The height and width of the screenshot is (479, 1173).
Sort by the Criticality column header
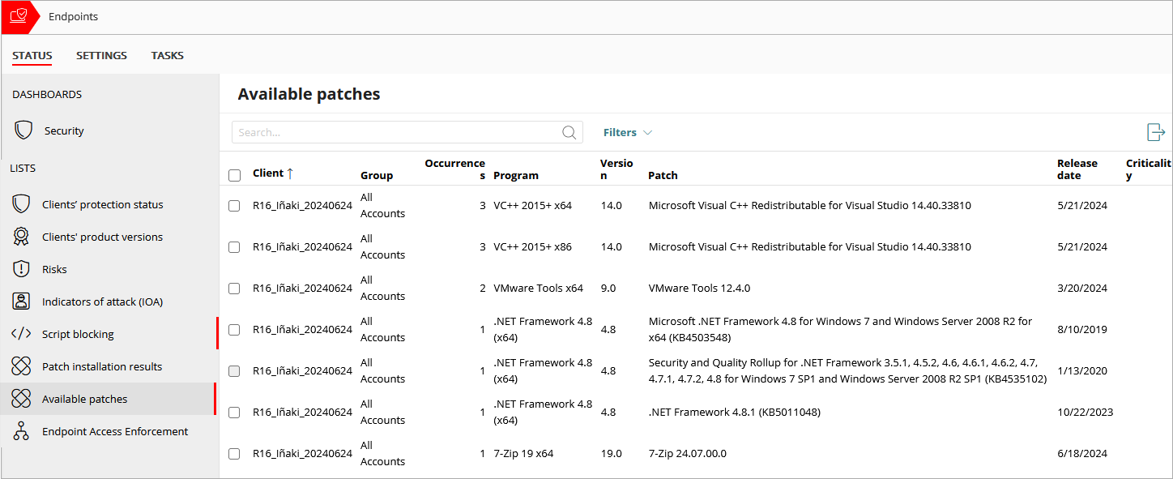pos(1149,169)
